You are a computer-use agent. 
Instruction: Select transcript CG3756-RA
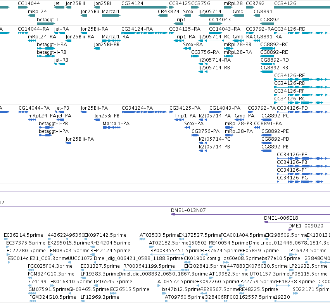click(195, 56)
